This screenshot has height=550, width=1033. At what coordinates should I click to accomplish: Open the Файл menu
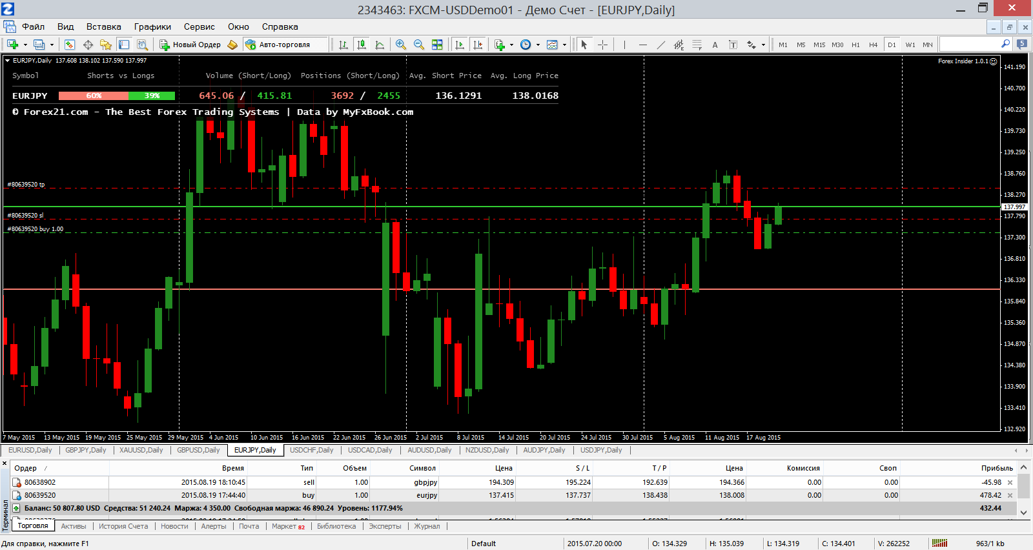[x=33, y=26]
